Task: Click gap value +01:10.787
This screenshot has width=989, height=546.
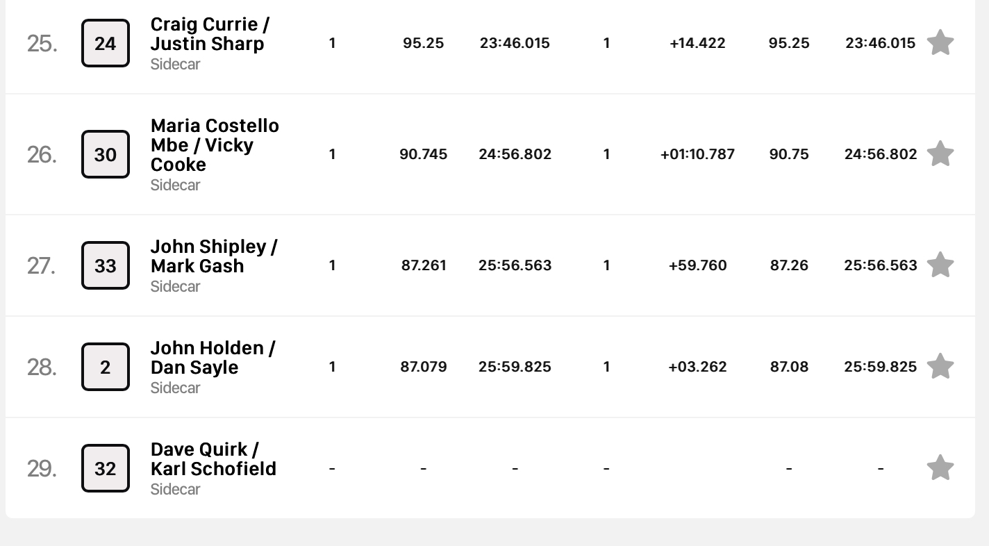Action: click(x=697, y=154)
